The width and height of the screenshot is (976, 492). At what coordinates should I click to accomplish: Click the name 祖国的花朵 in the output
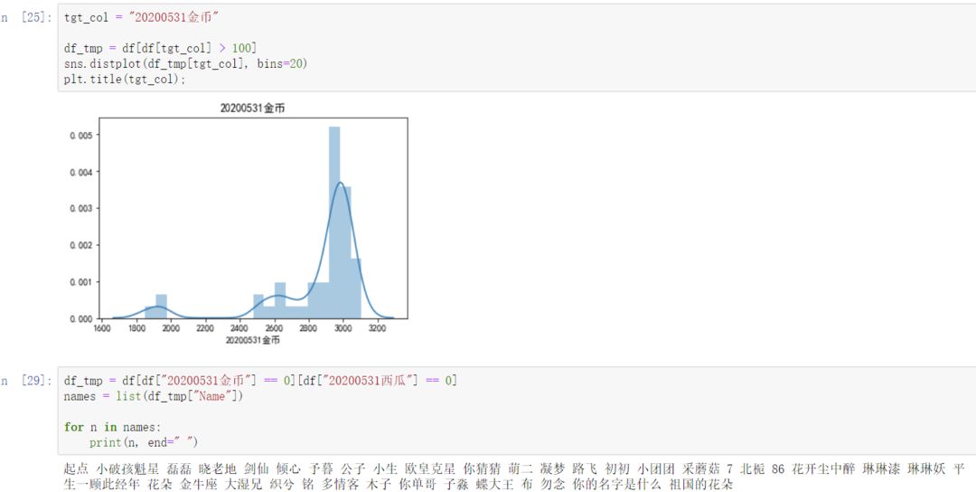tap(701, 484)
